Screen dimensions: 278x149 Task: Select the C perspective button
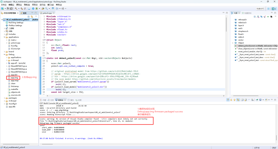click(x=274, y=9)
